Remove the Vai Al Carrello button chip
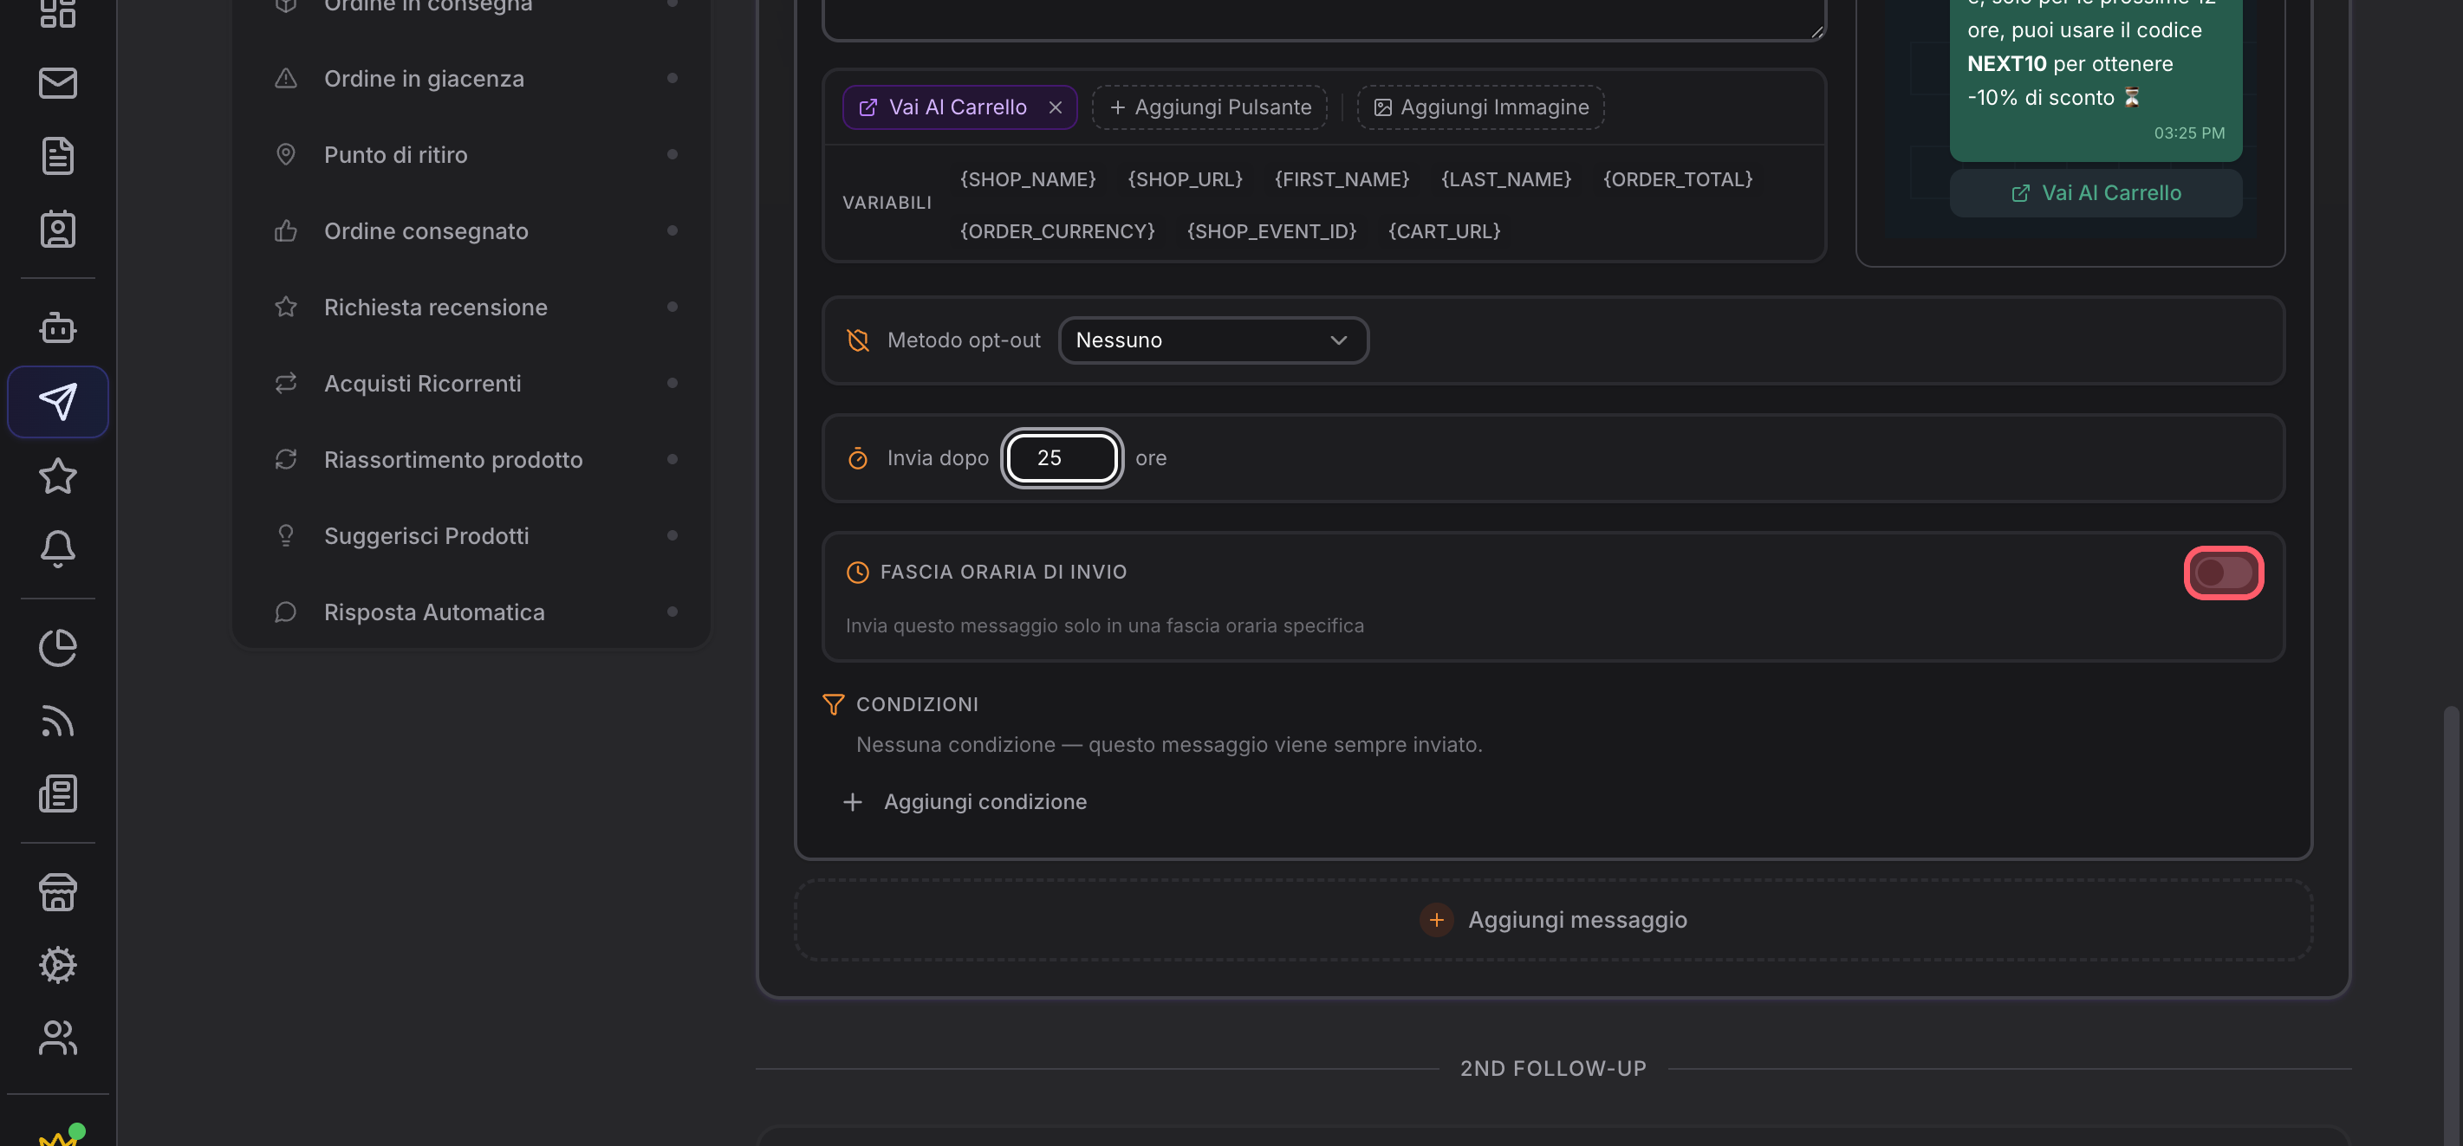The width and height of the screenshot is (2463, 1146). pyautogui.click(x=1056, y=107)
